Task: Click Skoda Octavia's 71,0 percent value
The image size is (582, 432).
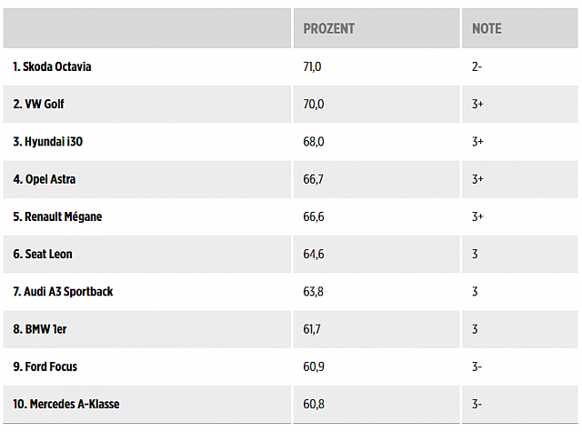Action: 313,66
